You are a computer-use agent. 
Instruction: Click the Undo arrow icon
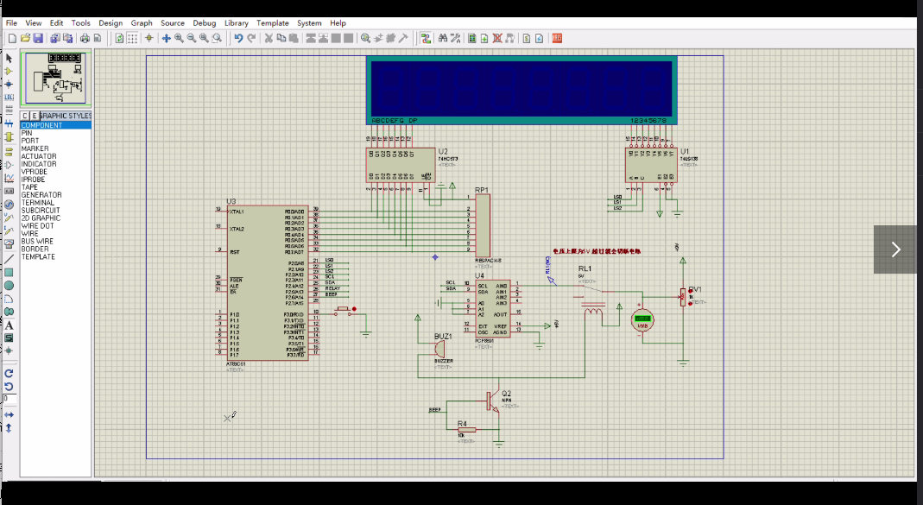(238, 38)
